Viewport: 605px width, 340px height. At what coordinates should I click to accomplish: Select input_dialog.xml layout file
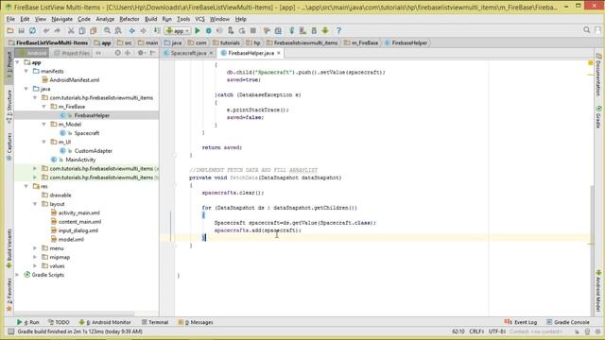click(x=78, y=230)
